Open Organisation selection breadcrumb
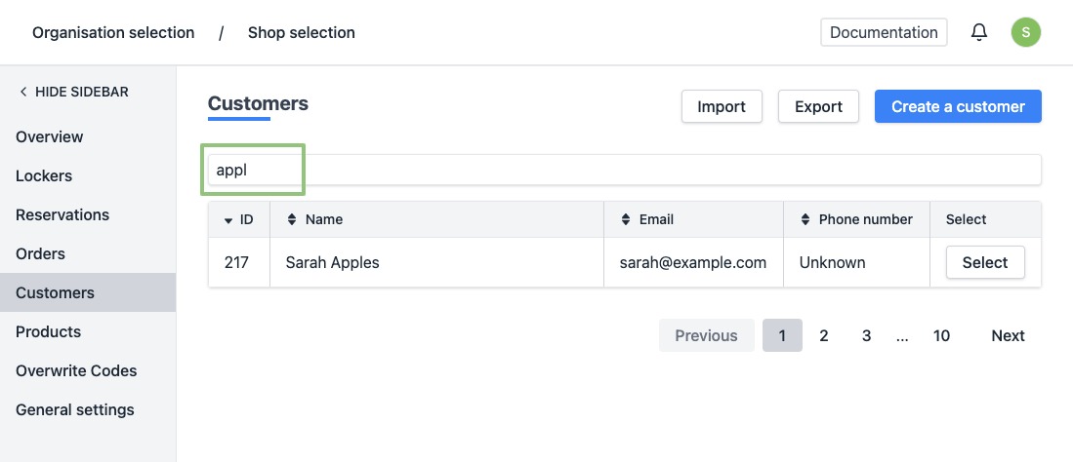Viewport: 1073px width, 462px height. point(113,32)
